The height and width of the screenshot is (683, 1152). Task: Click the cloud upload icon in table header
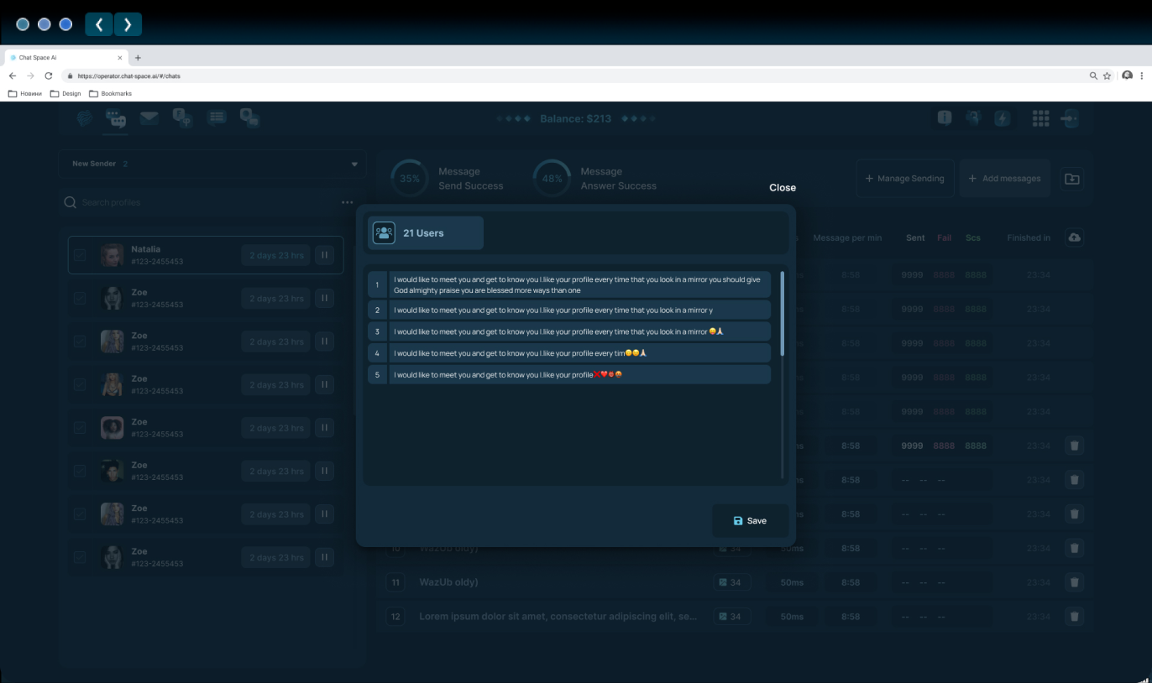click(1074, 237)
